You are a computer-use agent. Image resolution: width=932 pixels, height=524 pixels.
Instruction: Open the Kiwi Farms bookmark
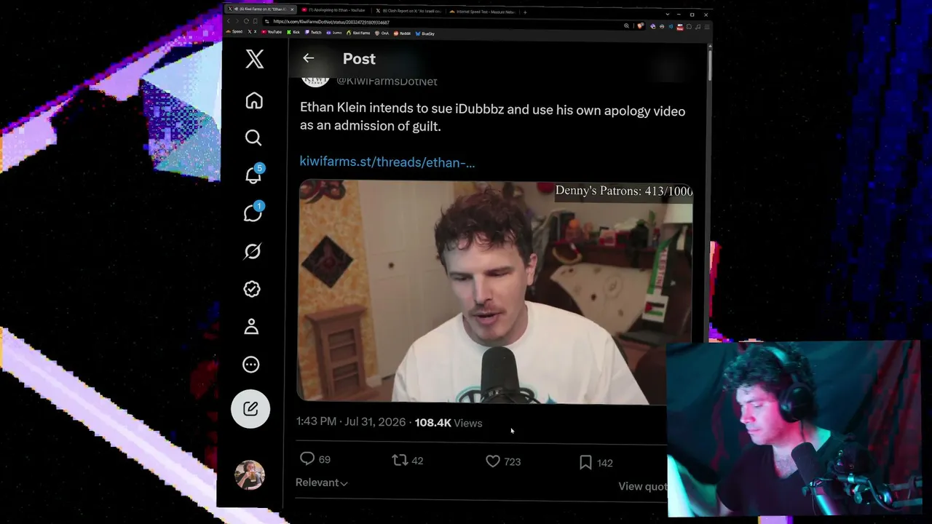click(x=358, y=33)
